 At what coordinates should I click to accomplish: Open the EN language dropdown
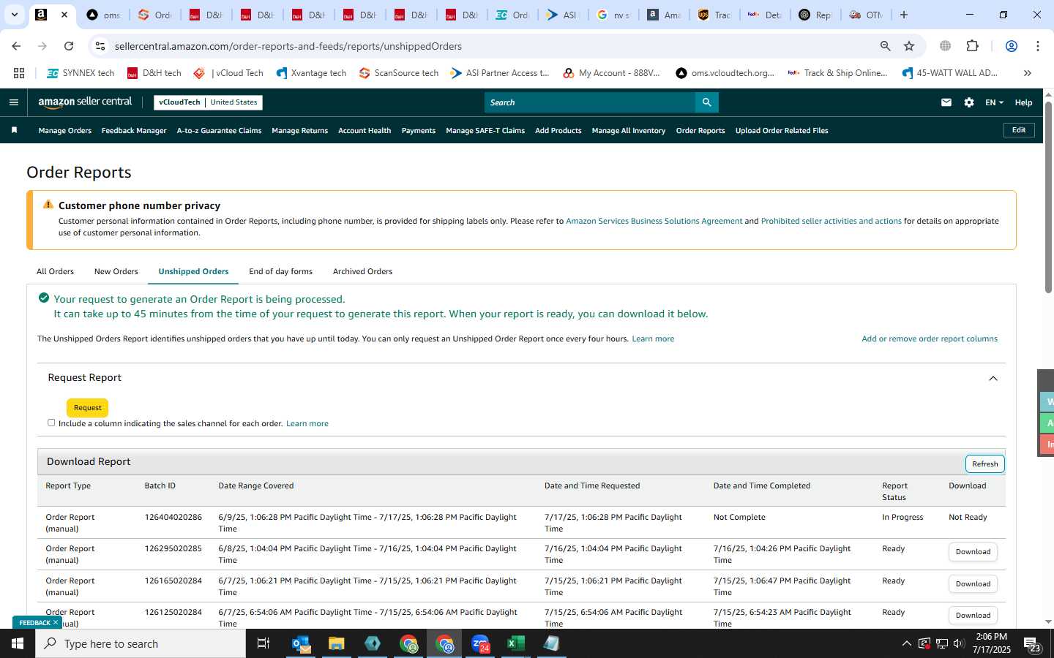click(994, 102)
